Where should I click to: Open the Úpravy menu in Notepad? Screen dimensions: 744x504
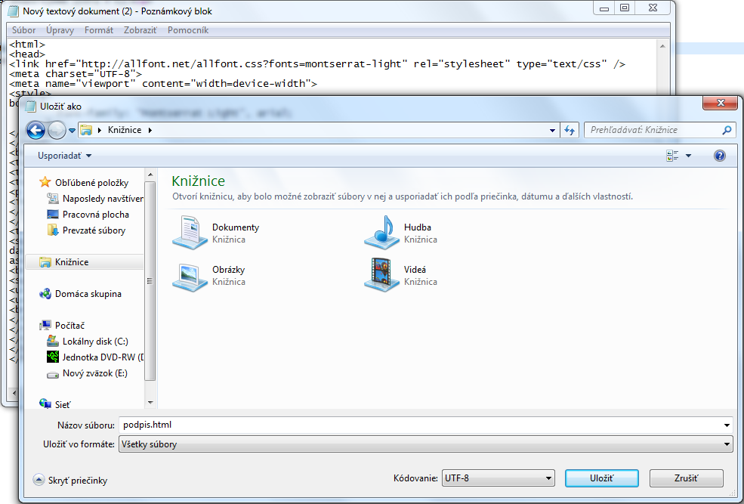pyautogui.click(x=60, y=30)
